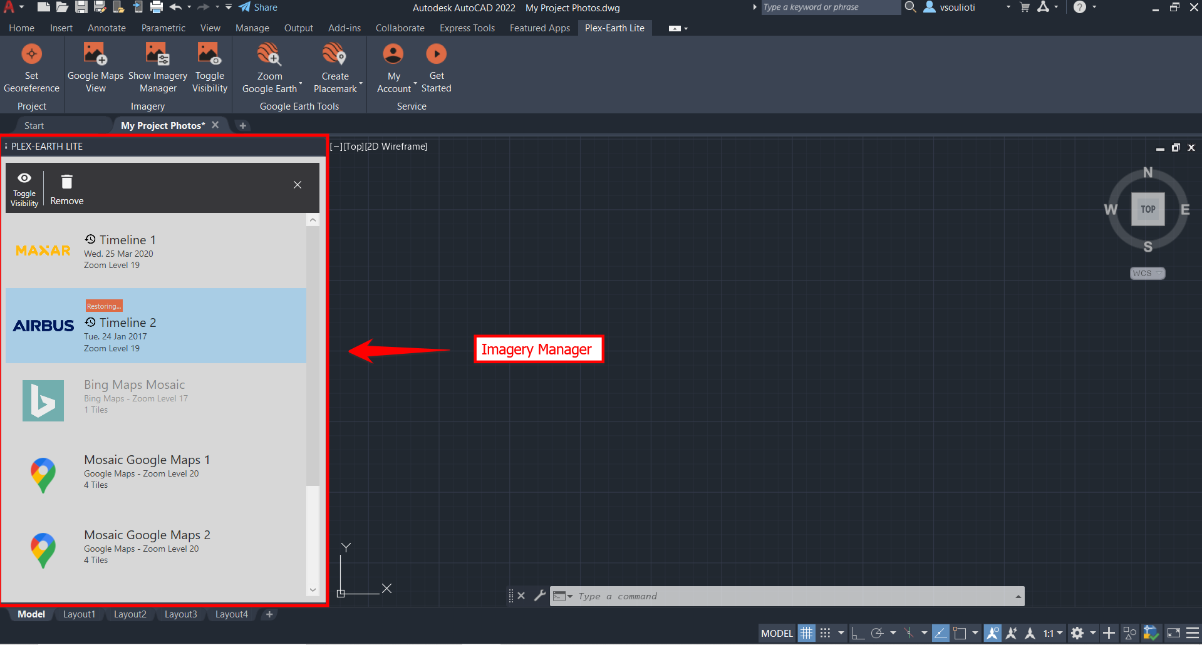
Task: Select the Airbus Timeline 2 entry
Action: pos(156,326)
